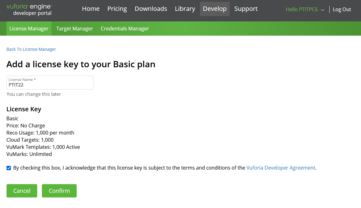Open the Vuforia Developer Agreement link

(x=281, y=168)
